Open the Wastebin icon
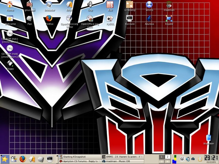219x164 pixels. [x=209, y=138]
